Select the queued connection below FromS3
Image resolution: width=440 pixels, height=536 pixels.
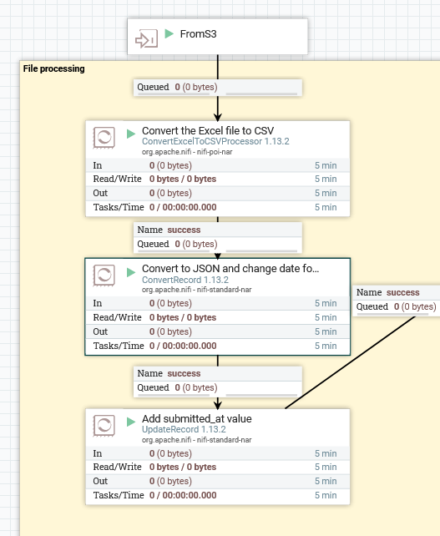(x=218, y=88)
